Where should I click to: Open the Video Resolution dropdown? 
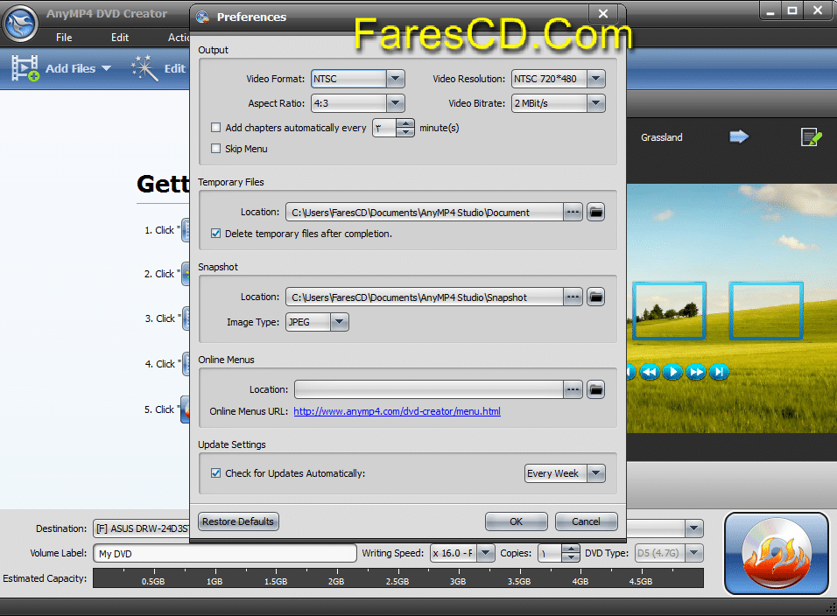pos(595,79)
